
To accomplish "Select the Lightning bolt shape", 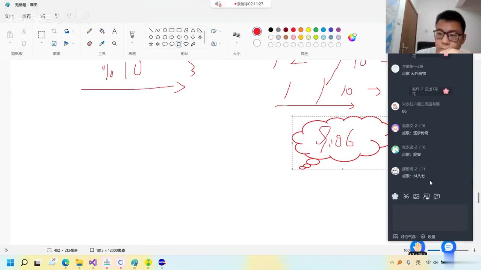I will coord(193,44).
